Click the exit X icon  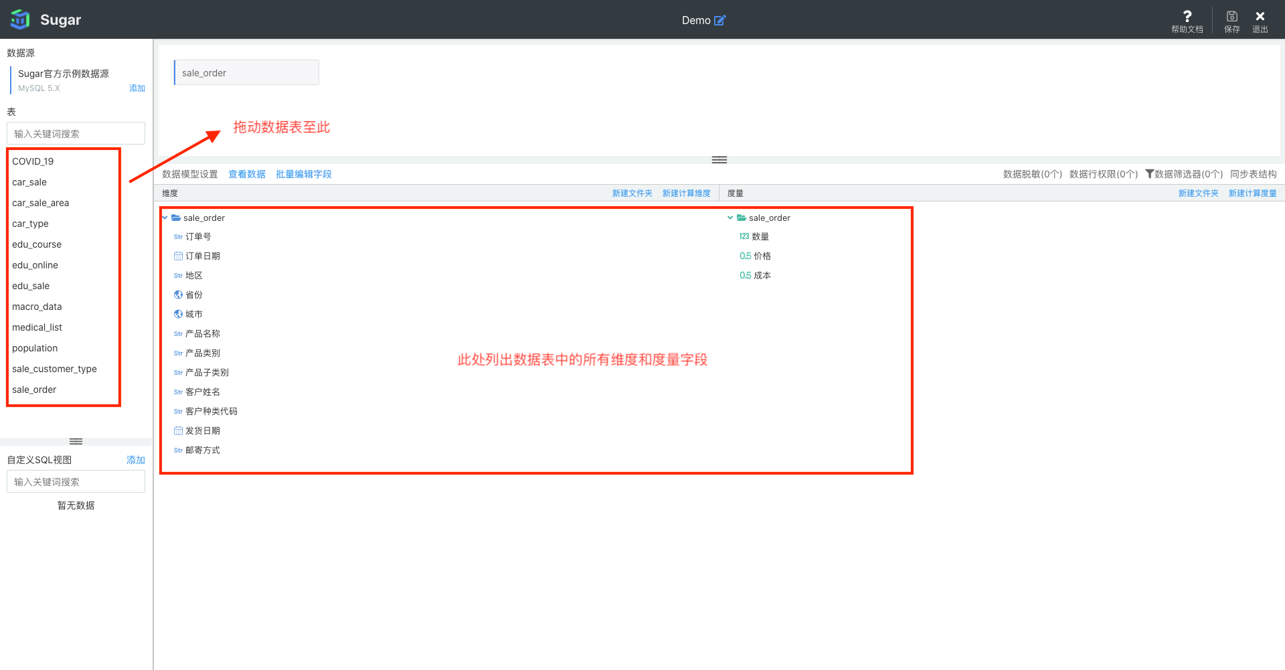pyautogui.click(x=1260, y=17)
